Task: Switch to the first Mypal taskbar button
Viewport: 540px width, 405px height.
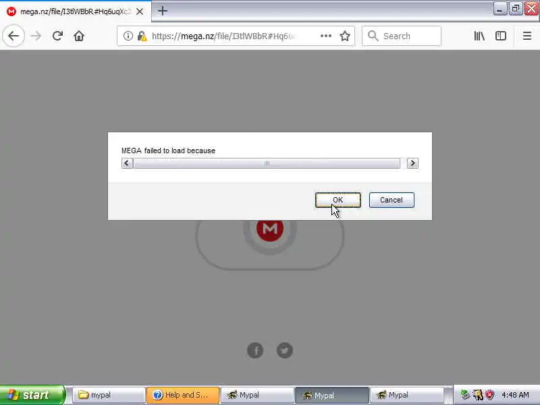Action: click(257, 395)
